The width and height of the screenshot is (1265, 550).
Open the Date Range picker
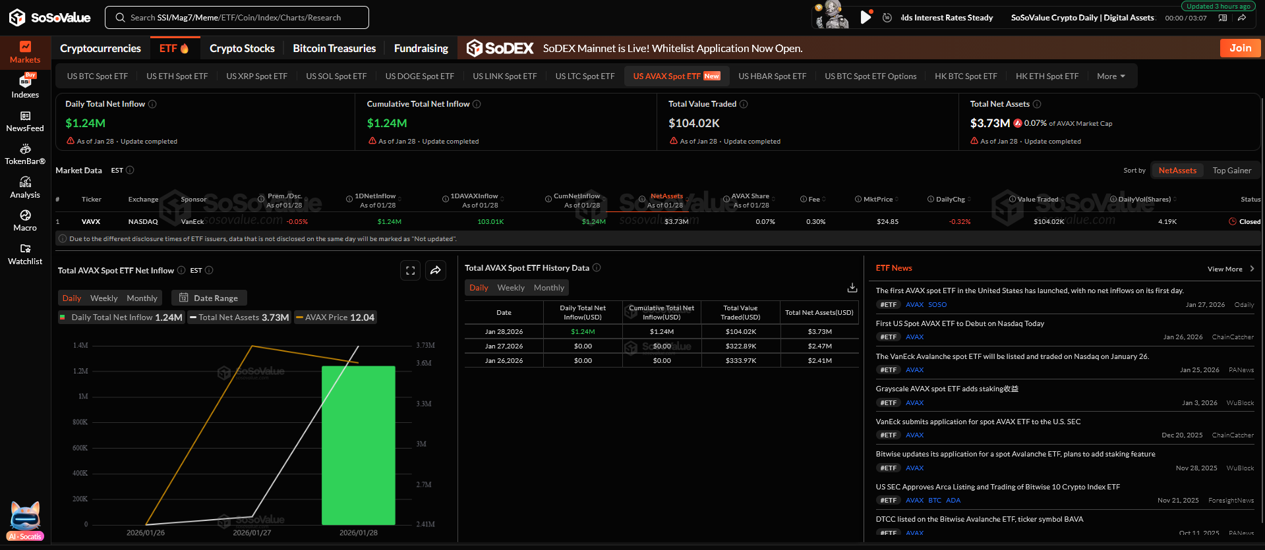point(209,298)
